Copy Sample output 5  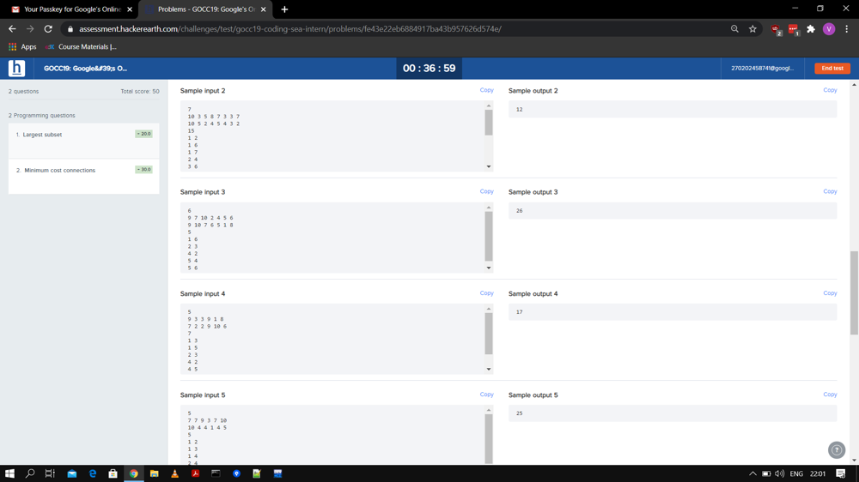(x=830, y=395)
